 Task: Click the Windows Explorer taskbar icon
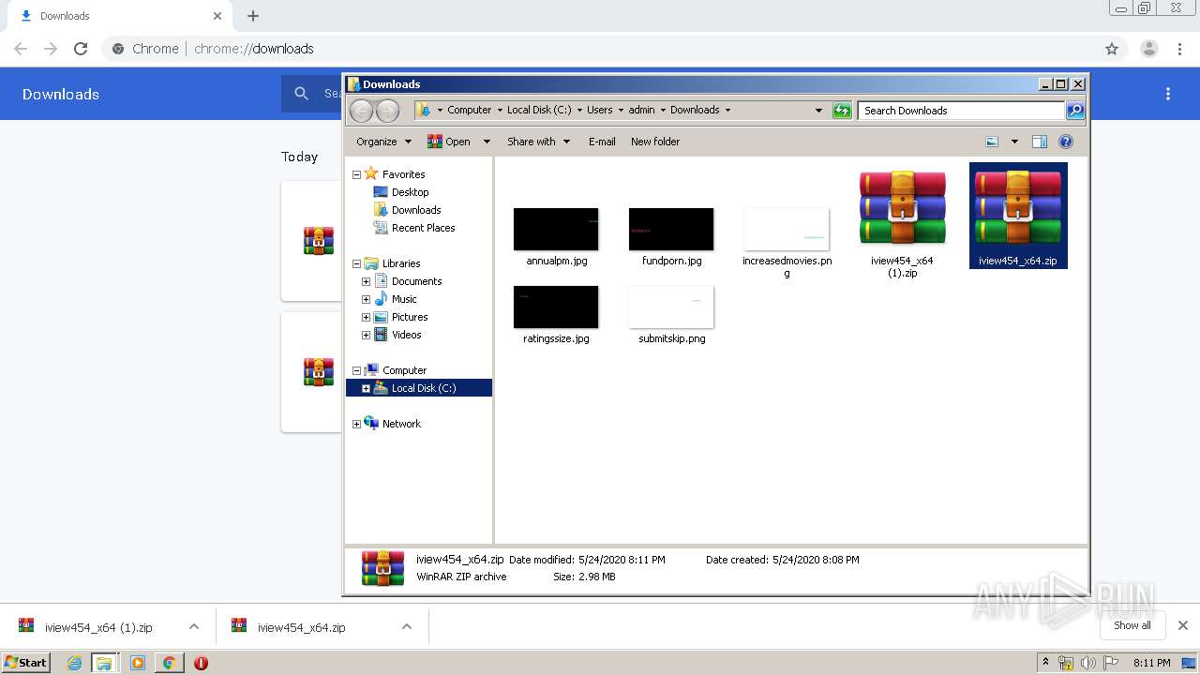pos(104,663)
